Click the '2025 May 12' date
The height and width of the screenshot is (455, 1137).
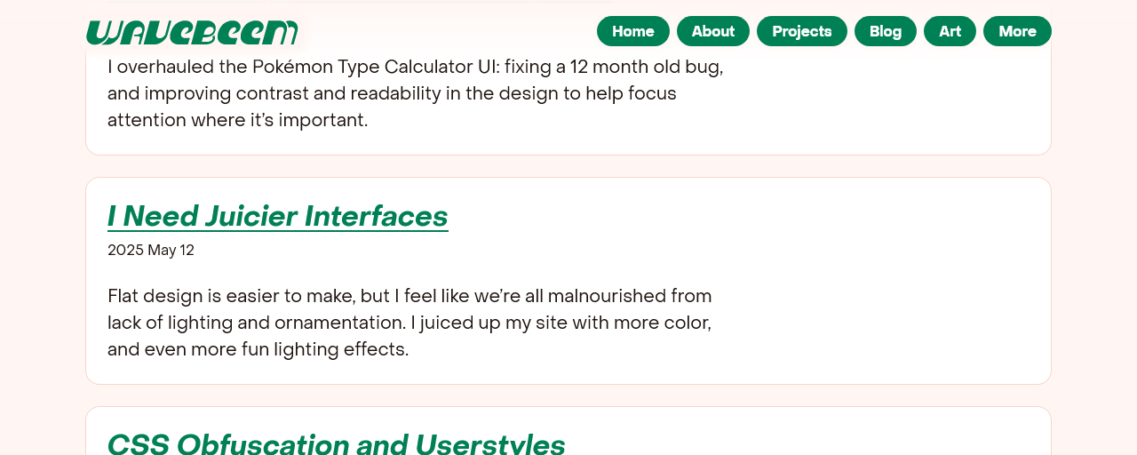click(151, 250)
